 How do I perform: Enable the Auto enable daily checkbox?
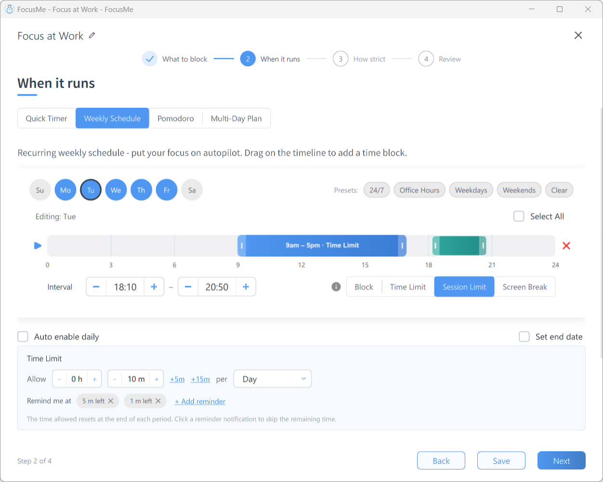(x=23, y=337)
